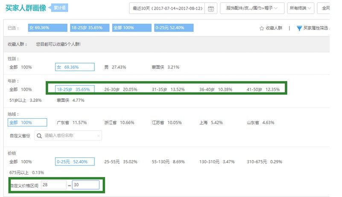
Task: Select region 浙江省 10.66%
Action: pos(119,123)
